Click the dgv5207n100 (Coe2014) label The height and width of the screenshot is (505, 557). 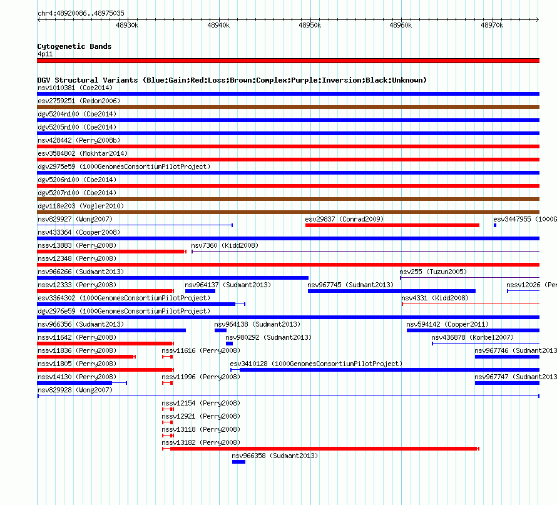point(77,193)
